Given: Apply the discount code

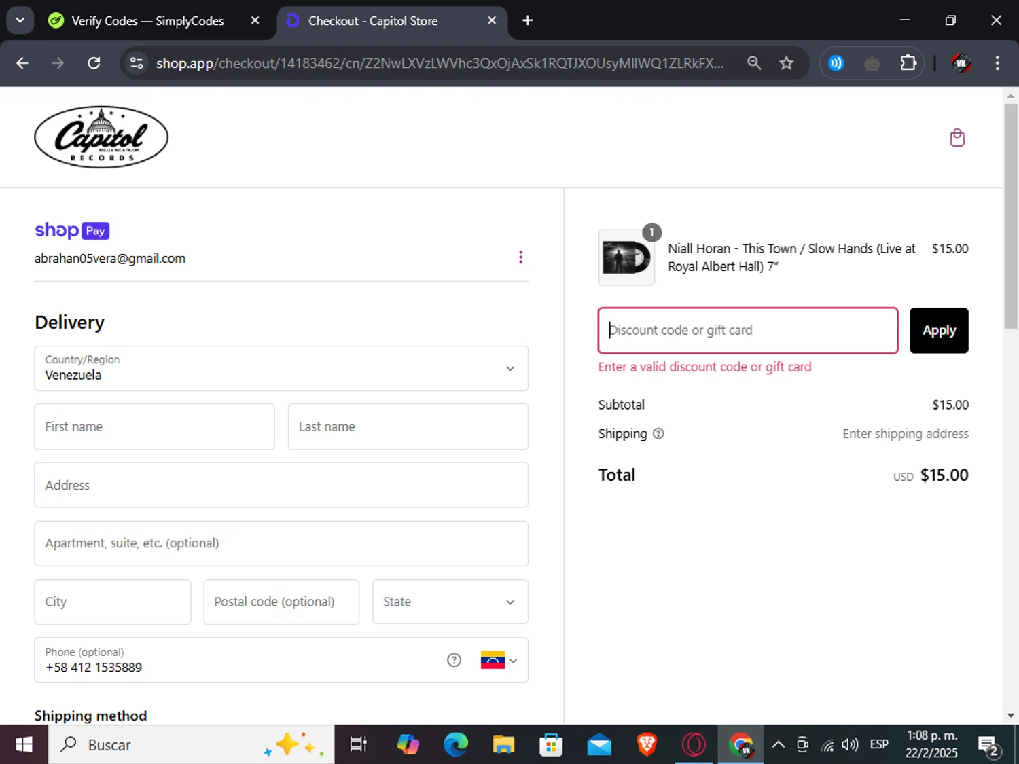Looking at the screenshot, I should pos(939,331).
